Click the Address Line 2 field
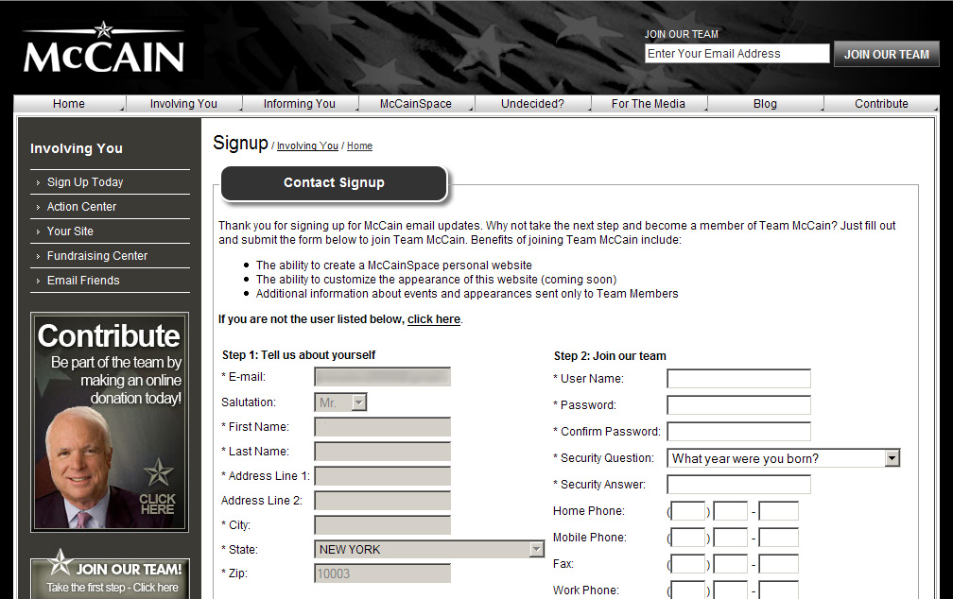This screenshot has width=953, height=599. tap(382, 501)
